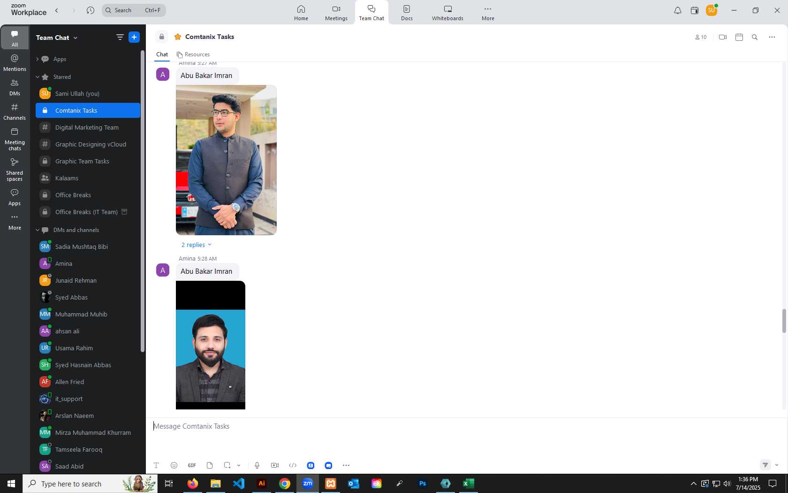Open Channels in the left sidebar
The image size is (788, 493).
[15, 112]
